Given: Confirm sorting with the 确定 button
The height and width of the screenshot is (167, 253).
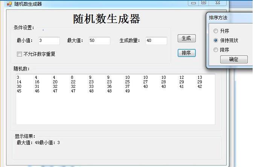Looking at the screenshot, I should (x=233, y=59).
